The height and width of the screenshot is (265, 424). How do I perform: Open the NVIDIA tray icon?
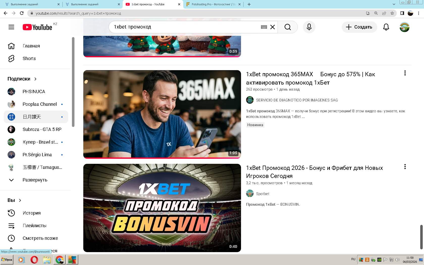pos(379,260)
